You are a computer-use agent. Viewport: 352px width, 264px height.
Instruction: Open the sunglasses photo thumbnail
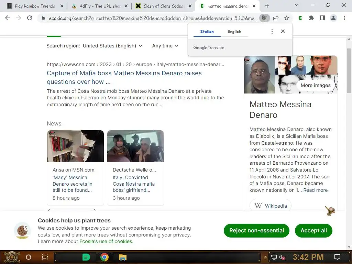[x=283, y=65]
